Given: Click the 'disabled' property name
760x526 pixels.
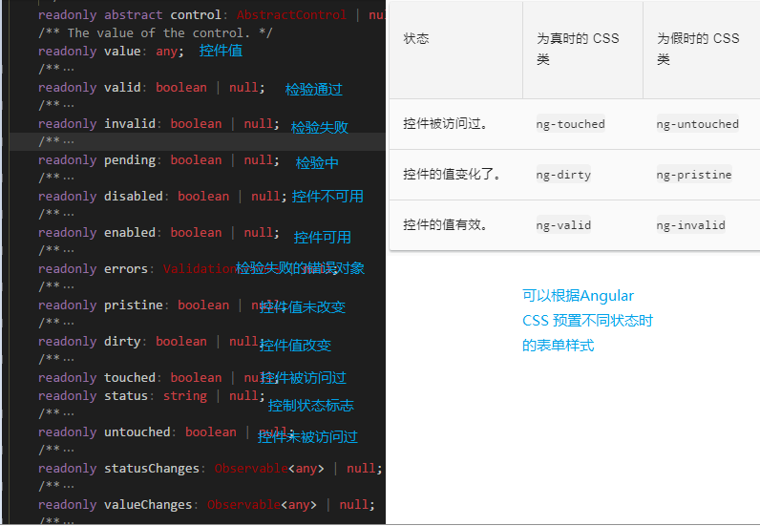Looking at the screenshot, I should [134, 197].
